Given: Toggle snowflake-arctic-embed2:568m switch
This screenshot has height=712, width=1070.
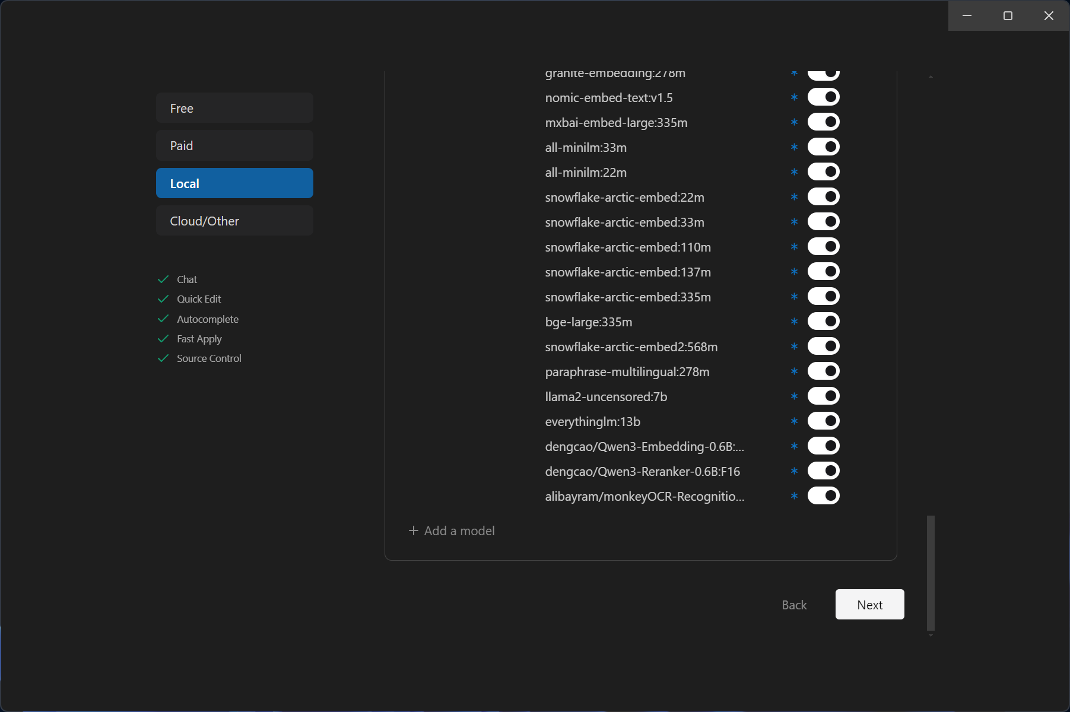Looking at the screenshot, I should point(824,346).
